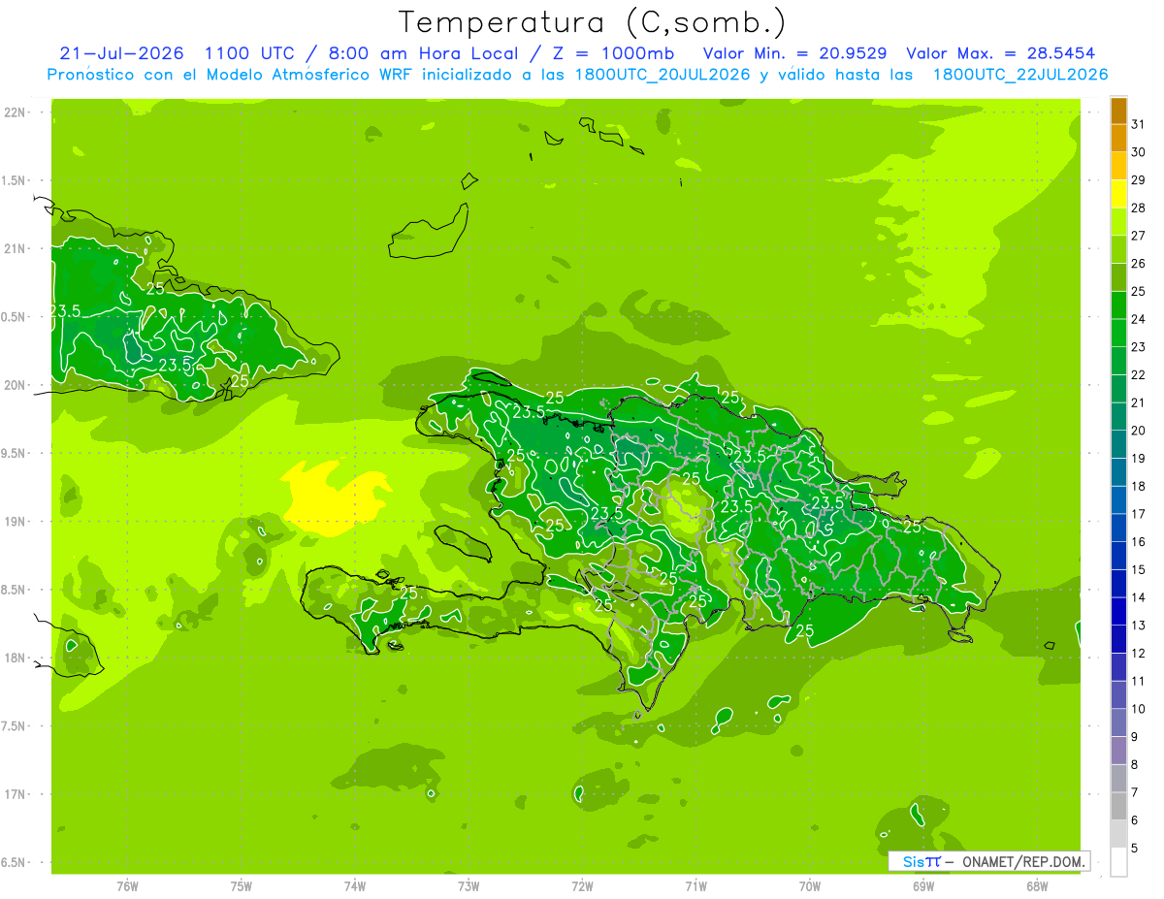Screen dimensions: 1164x899
Task: Click the legend value "5"
Action: [x=1135, y=849]
